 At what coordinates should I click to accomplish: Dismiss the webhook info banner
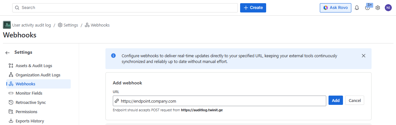coord(364,56)
